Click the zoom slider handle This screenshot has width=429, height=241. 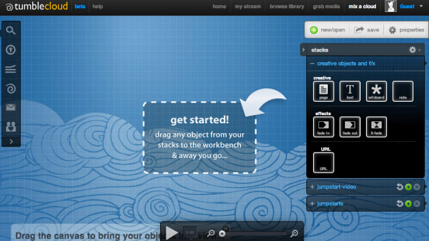pyautogui.click(x=222, y=234)
